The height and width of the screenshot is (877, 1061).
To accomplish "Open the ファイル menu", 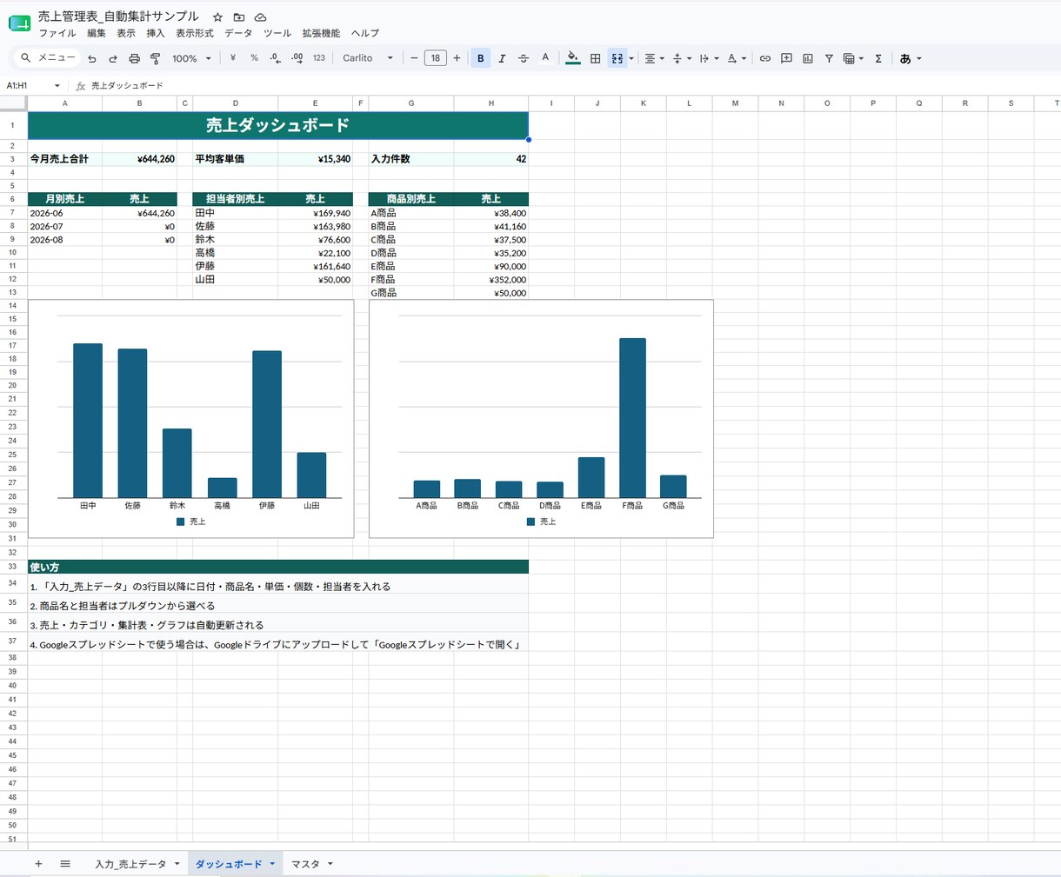I will tap(57, 33).
